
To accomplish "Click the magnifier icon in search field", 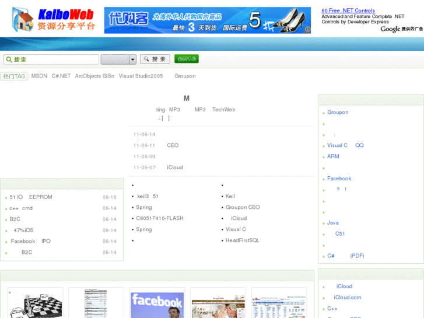I will tap(8, 60).
